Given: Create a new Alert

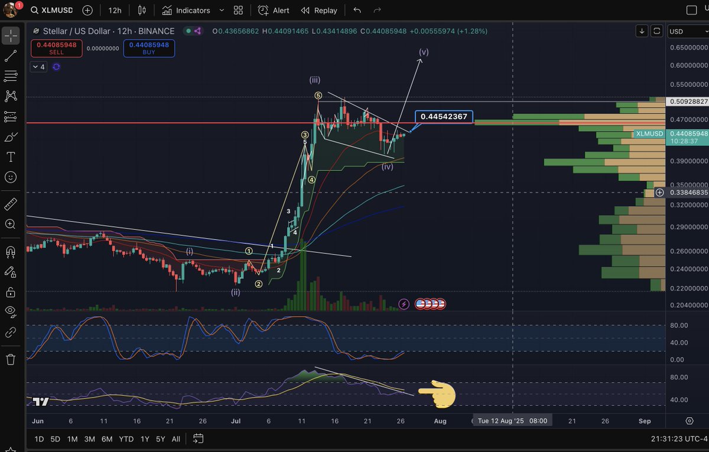Looking at the screenshot, I should (274, 10).
